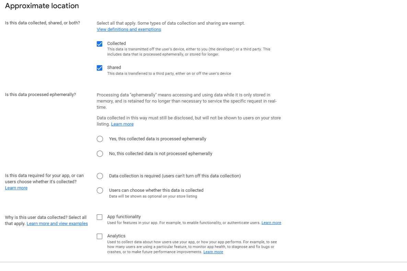This screenshot has height=271, width=407.
Task: Choose Data collection is required option
Action: [x=100, y=176]
